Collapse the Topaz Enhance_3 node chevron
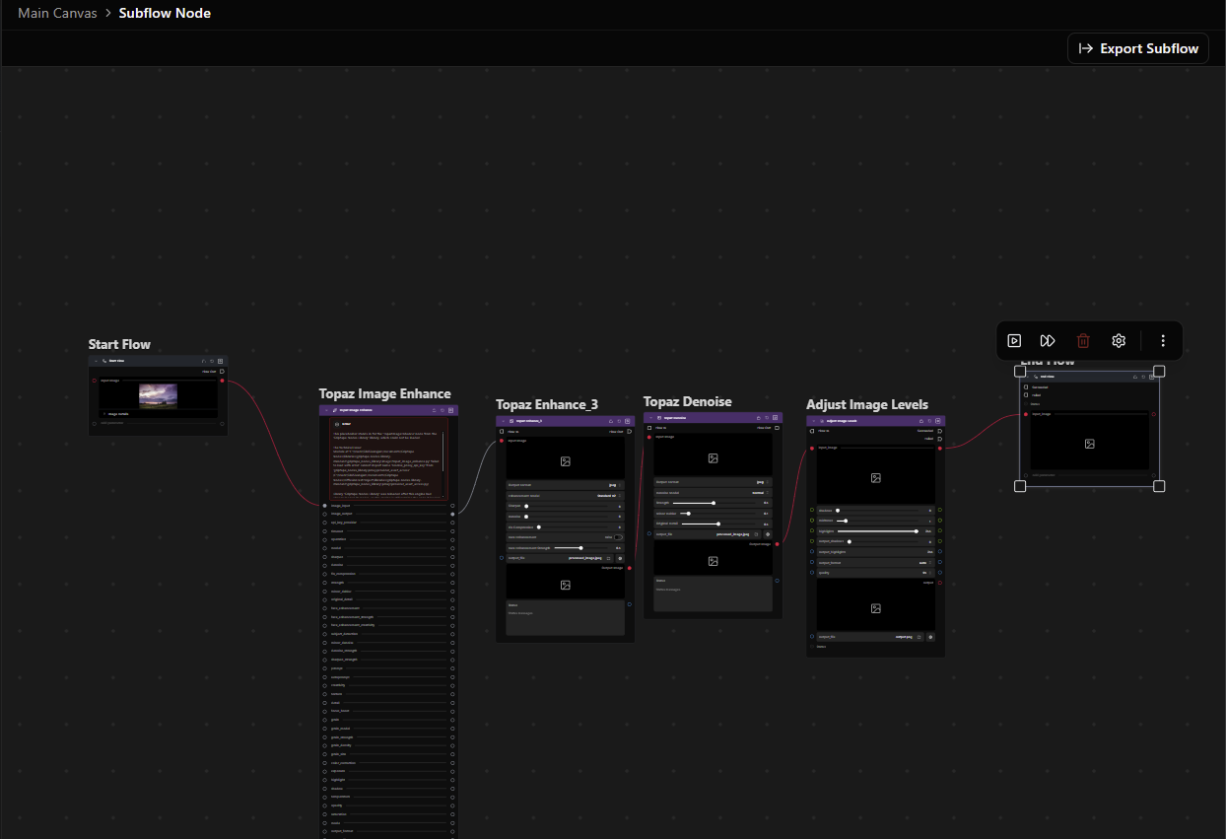The height and width of the screenshot is (839, 1226). [504, 421]
